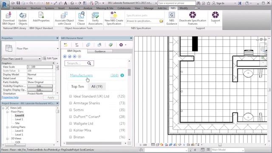
Task: Click the Help question mark icon
Action: pos(247,3)
